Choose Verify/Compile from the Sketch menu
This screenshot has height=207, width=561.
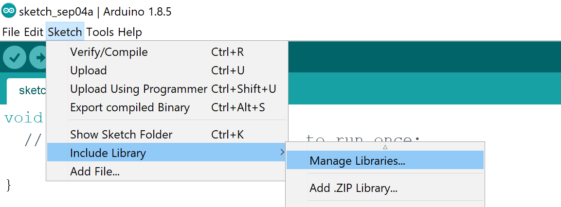tap(167, 52)
